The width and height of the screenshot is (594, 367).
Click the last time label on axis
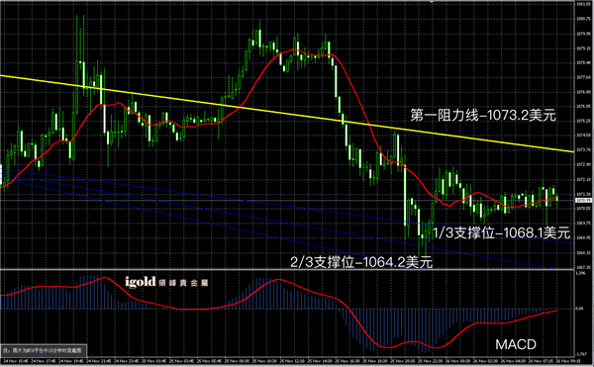coord(565,361)
